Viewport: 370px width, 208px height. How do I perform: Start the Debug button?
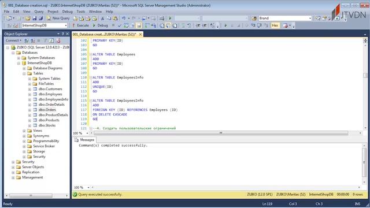(100, 25)
